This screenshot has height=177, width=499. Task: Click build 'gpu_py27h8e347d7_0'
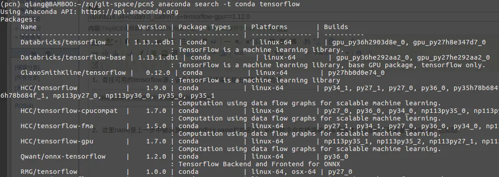[450, 42]
